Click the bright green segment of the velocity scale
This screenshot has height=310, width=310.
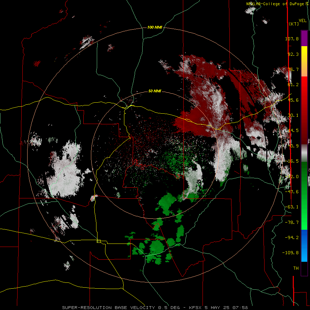(304, 196)
